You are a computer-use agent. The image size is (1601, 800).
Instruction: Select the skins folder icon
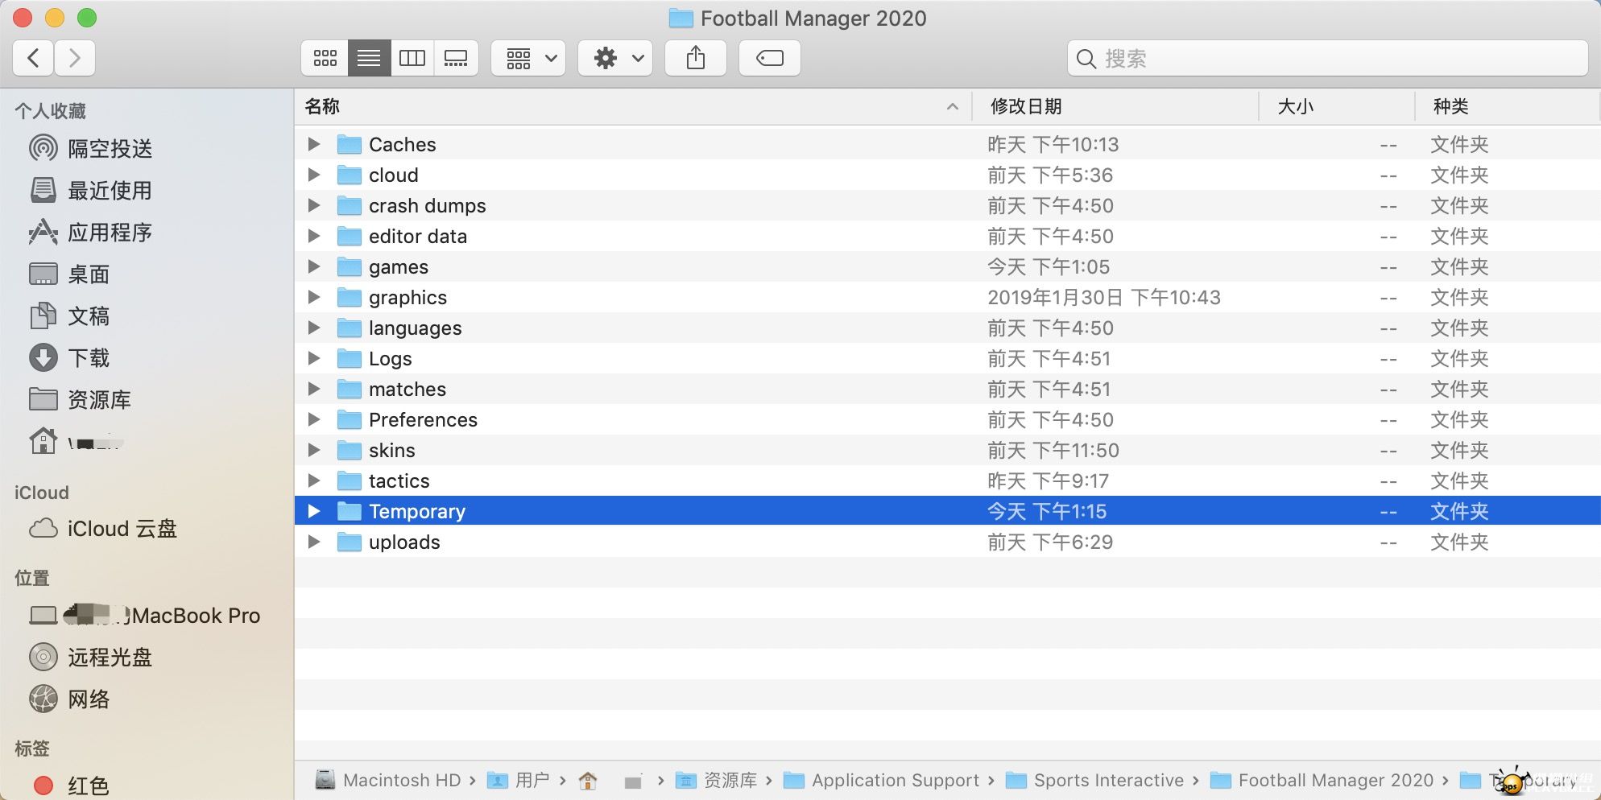click(x=349, y=450)
